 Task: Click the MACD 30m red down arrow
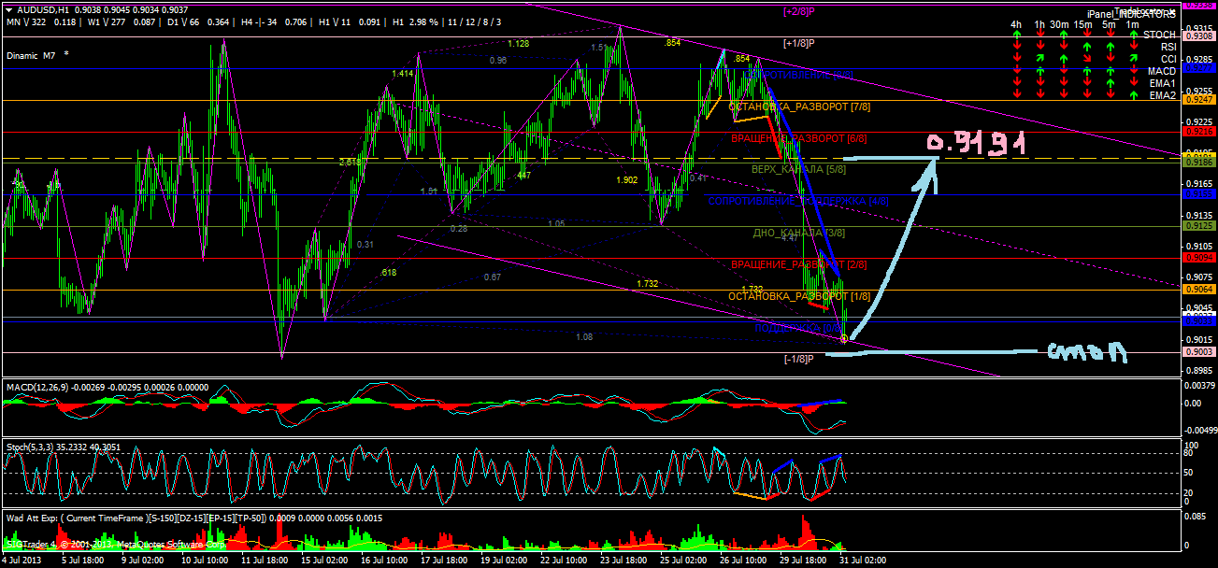pos(1064,71)
